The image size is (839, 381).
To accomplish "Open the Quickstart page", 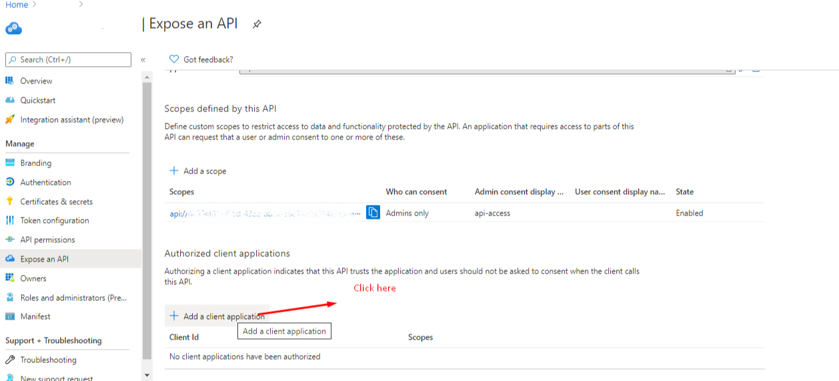I will coord(37,100).
